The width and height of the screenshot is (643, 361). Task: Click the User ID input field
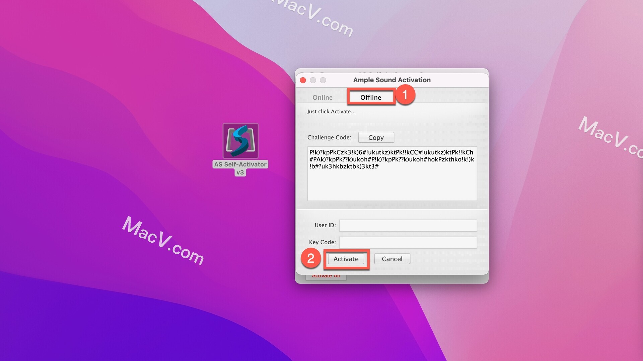coord(408,225)
